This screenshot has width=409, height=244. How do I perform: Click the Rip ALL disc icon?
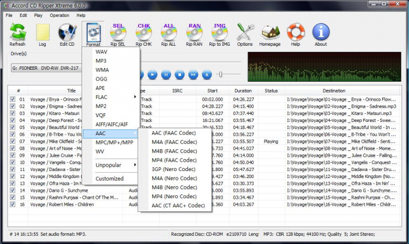169,35
